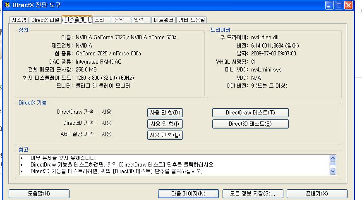Switch to the 시스템 tab

(19, 20)
